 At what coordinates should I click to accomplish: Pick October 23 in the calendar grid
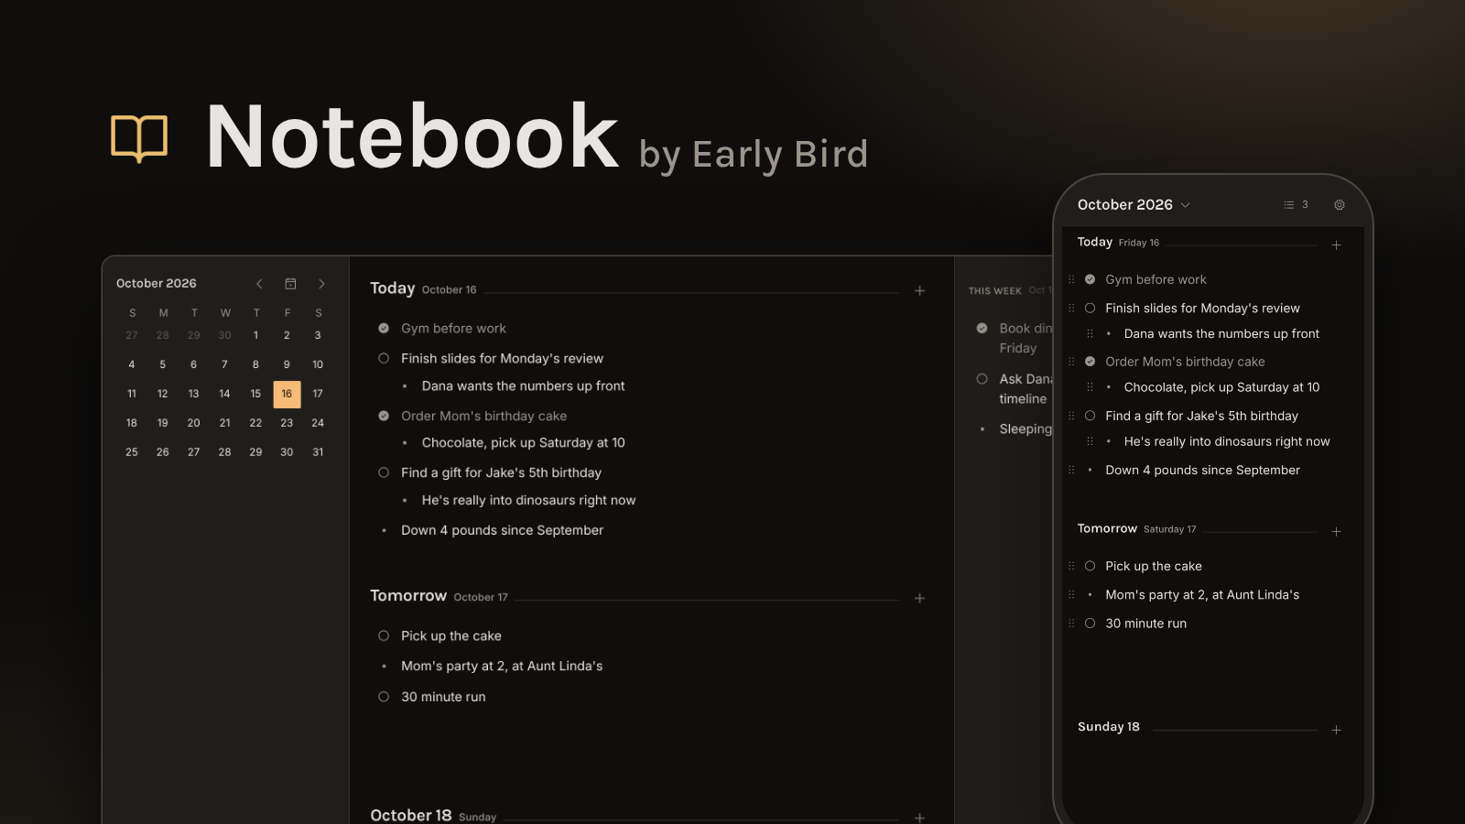point(287,423)
